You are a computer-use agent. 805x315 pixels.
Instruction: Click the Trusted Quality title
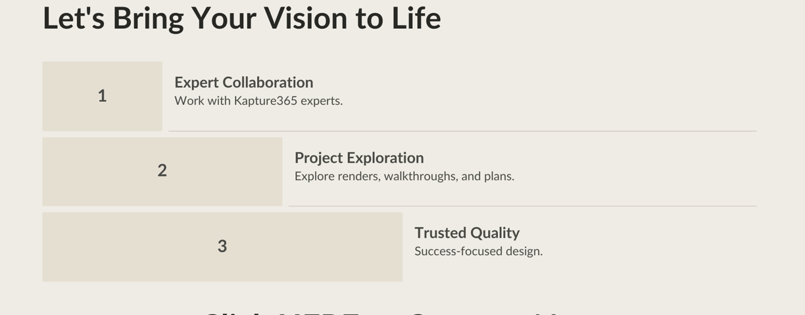[467, 233]
